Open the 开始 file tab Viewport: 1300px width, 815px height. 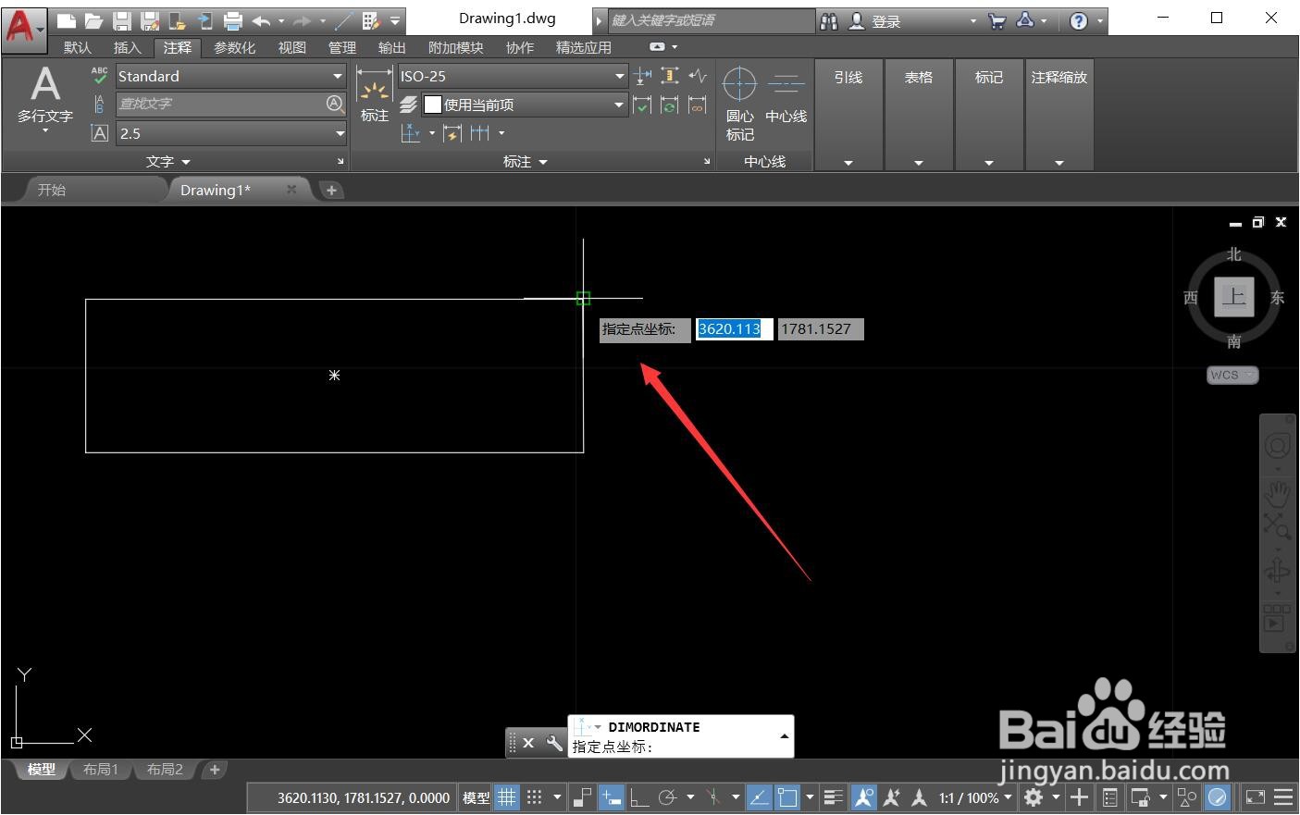pos(52,190)
